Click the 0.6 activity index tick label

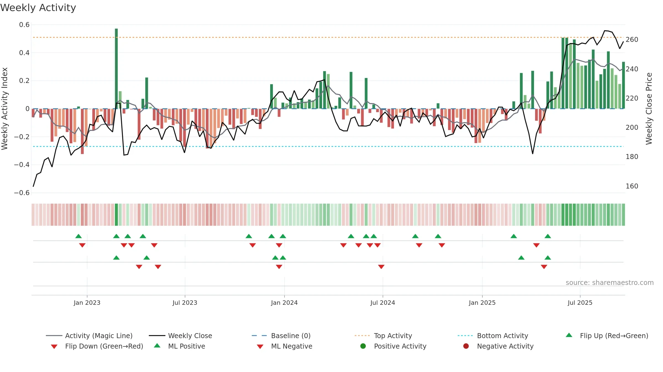click(x=24, y=25)
